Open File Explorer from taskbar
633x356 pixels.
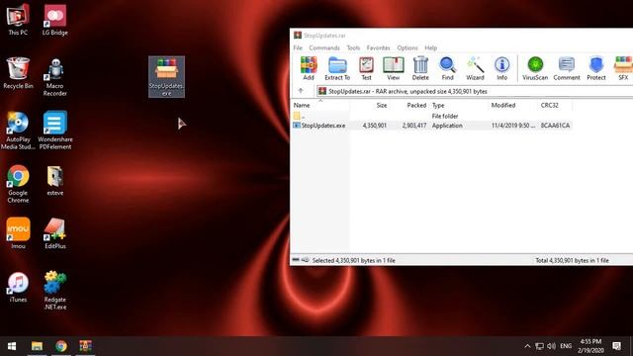click(x=37, y=346)
